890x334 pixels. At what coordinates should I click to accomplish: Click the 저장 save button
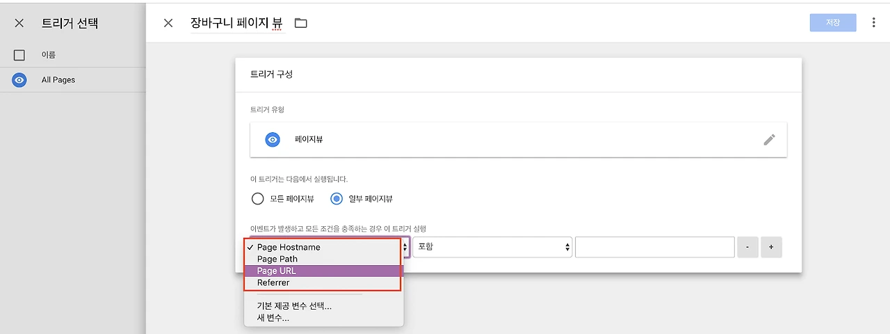(833, 23)
